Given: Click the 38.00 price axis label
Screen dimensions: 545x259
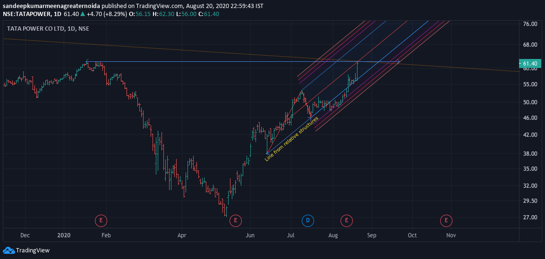Looking at the screenshot, I should tap(530, 153).
